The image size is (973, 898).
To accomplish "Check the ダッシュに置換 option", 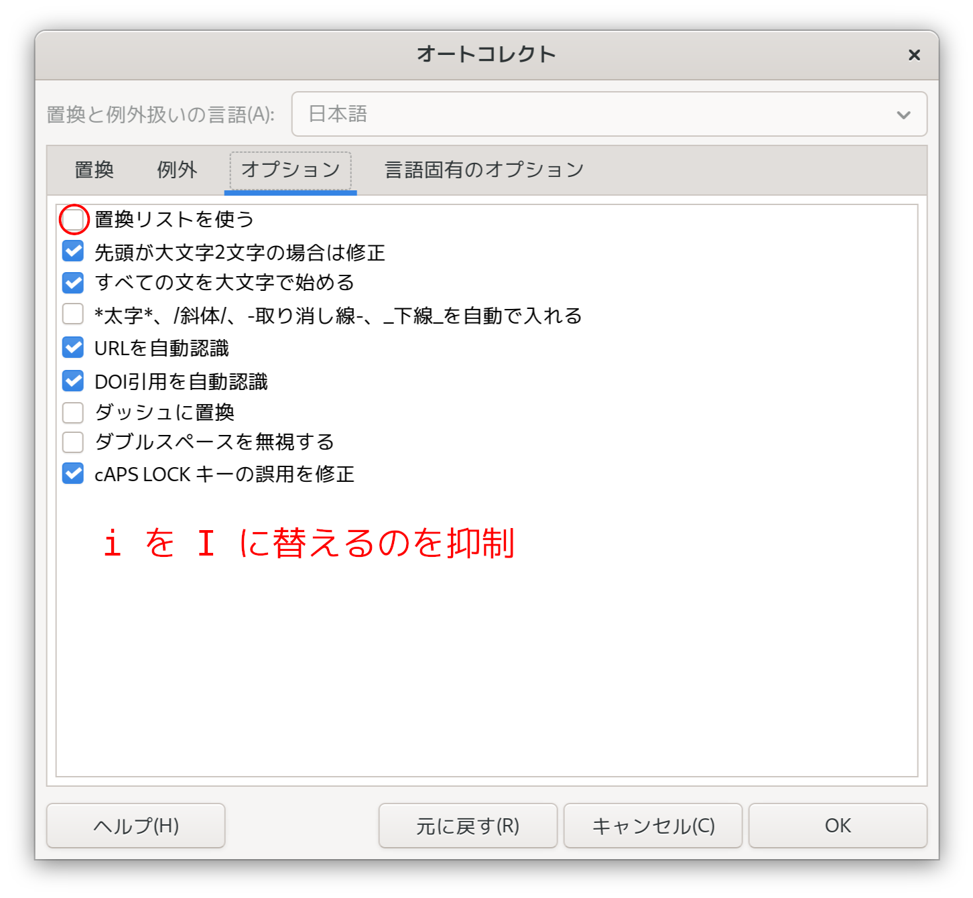I will click(73, 412).
